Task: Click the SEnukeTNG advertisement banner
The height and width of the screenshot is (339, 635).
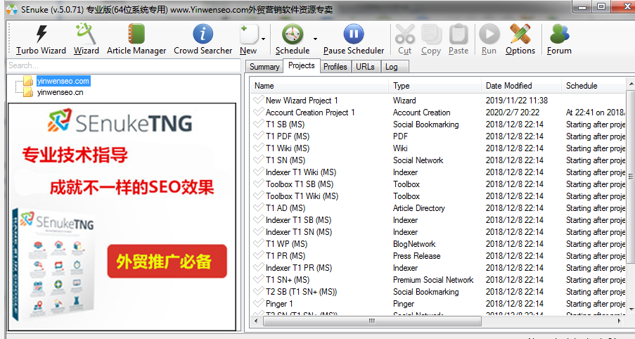Action: [122, 217]
